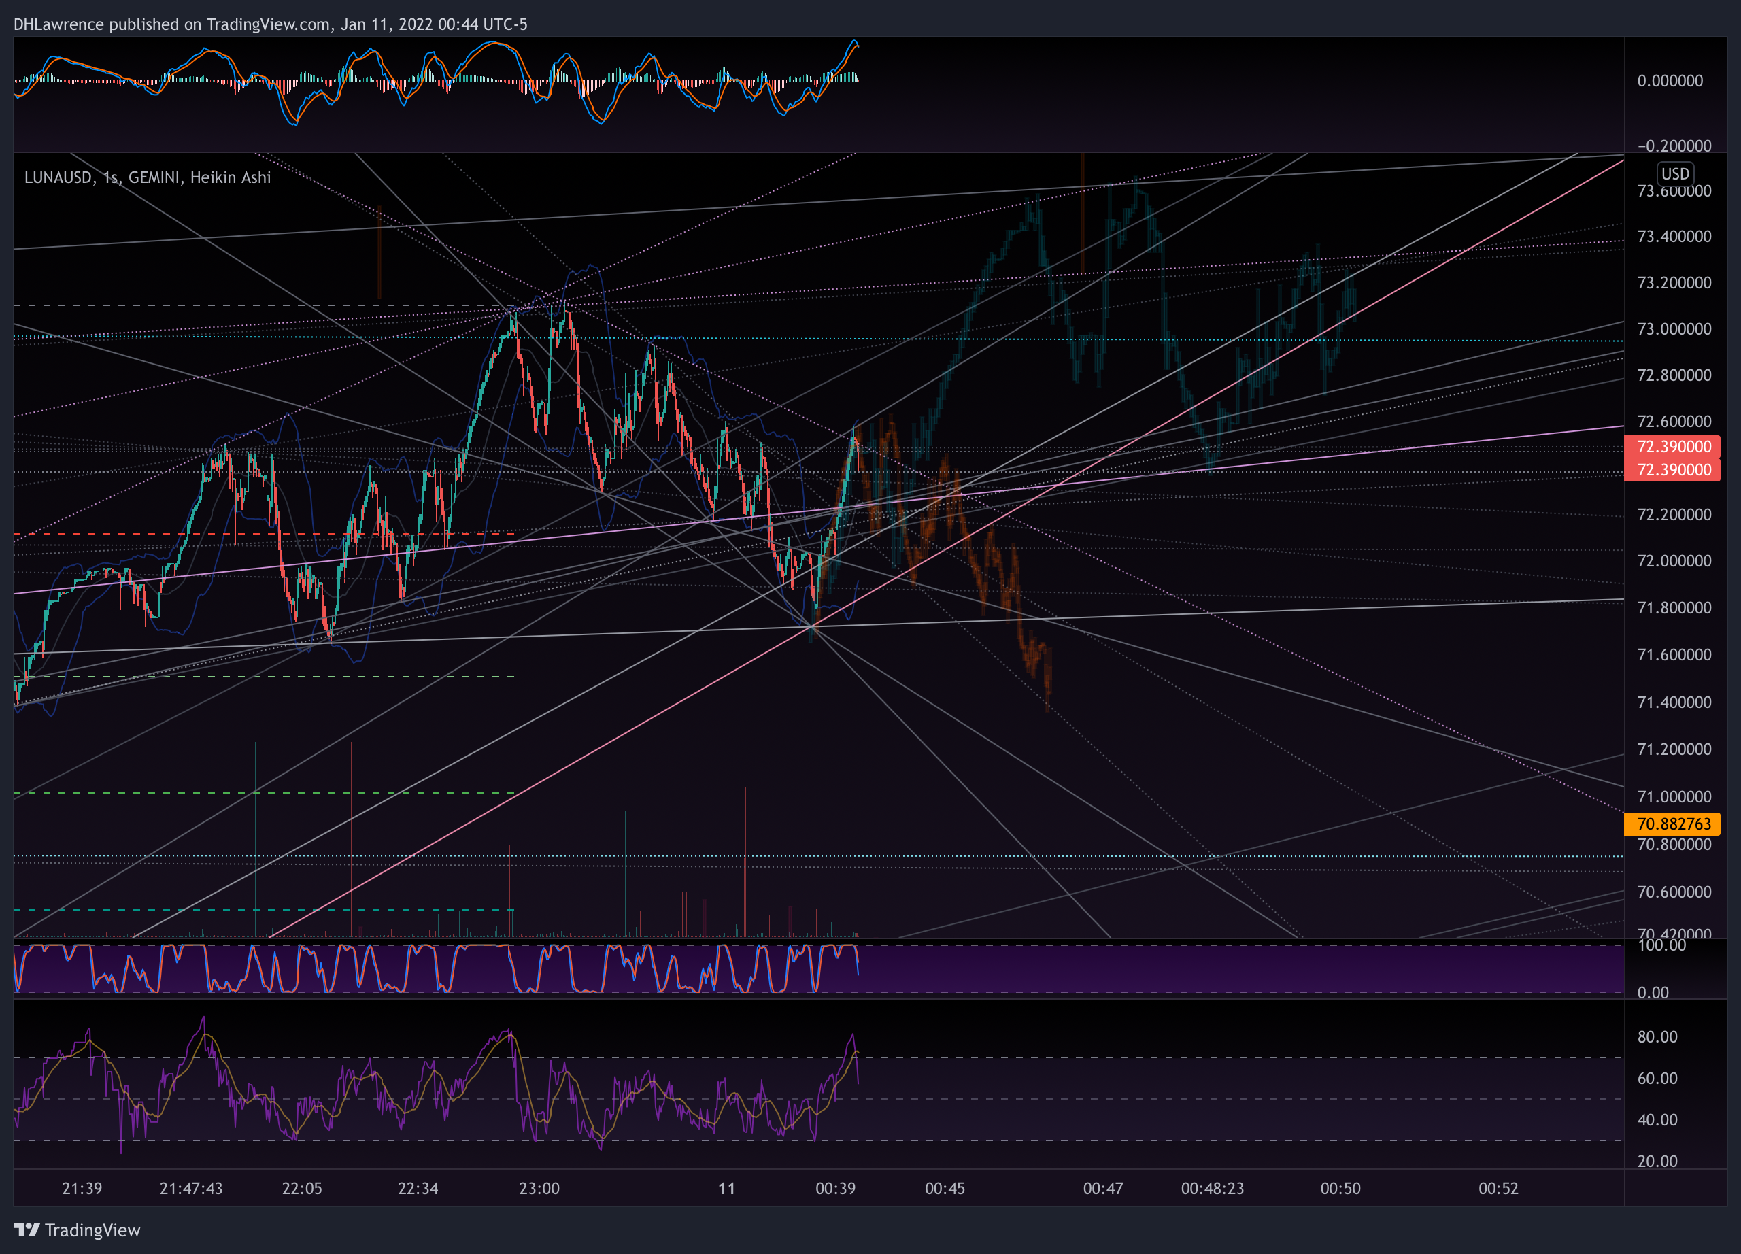The image size is (1741, 1254).
Task: Click the 71.800000 price axis label
Action: pyautogui.click(x=1674, y=608)
